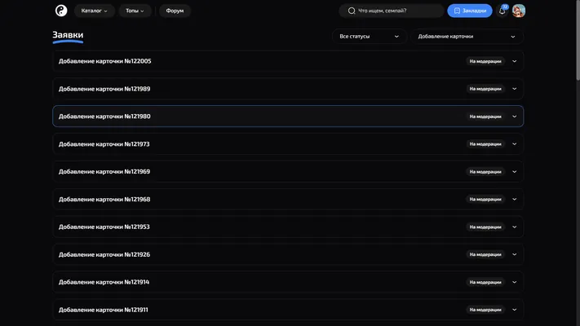The image size is (580, 326).
Task: Open request 'Добавление карточки №121953'
Action: (288, 227)
